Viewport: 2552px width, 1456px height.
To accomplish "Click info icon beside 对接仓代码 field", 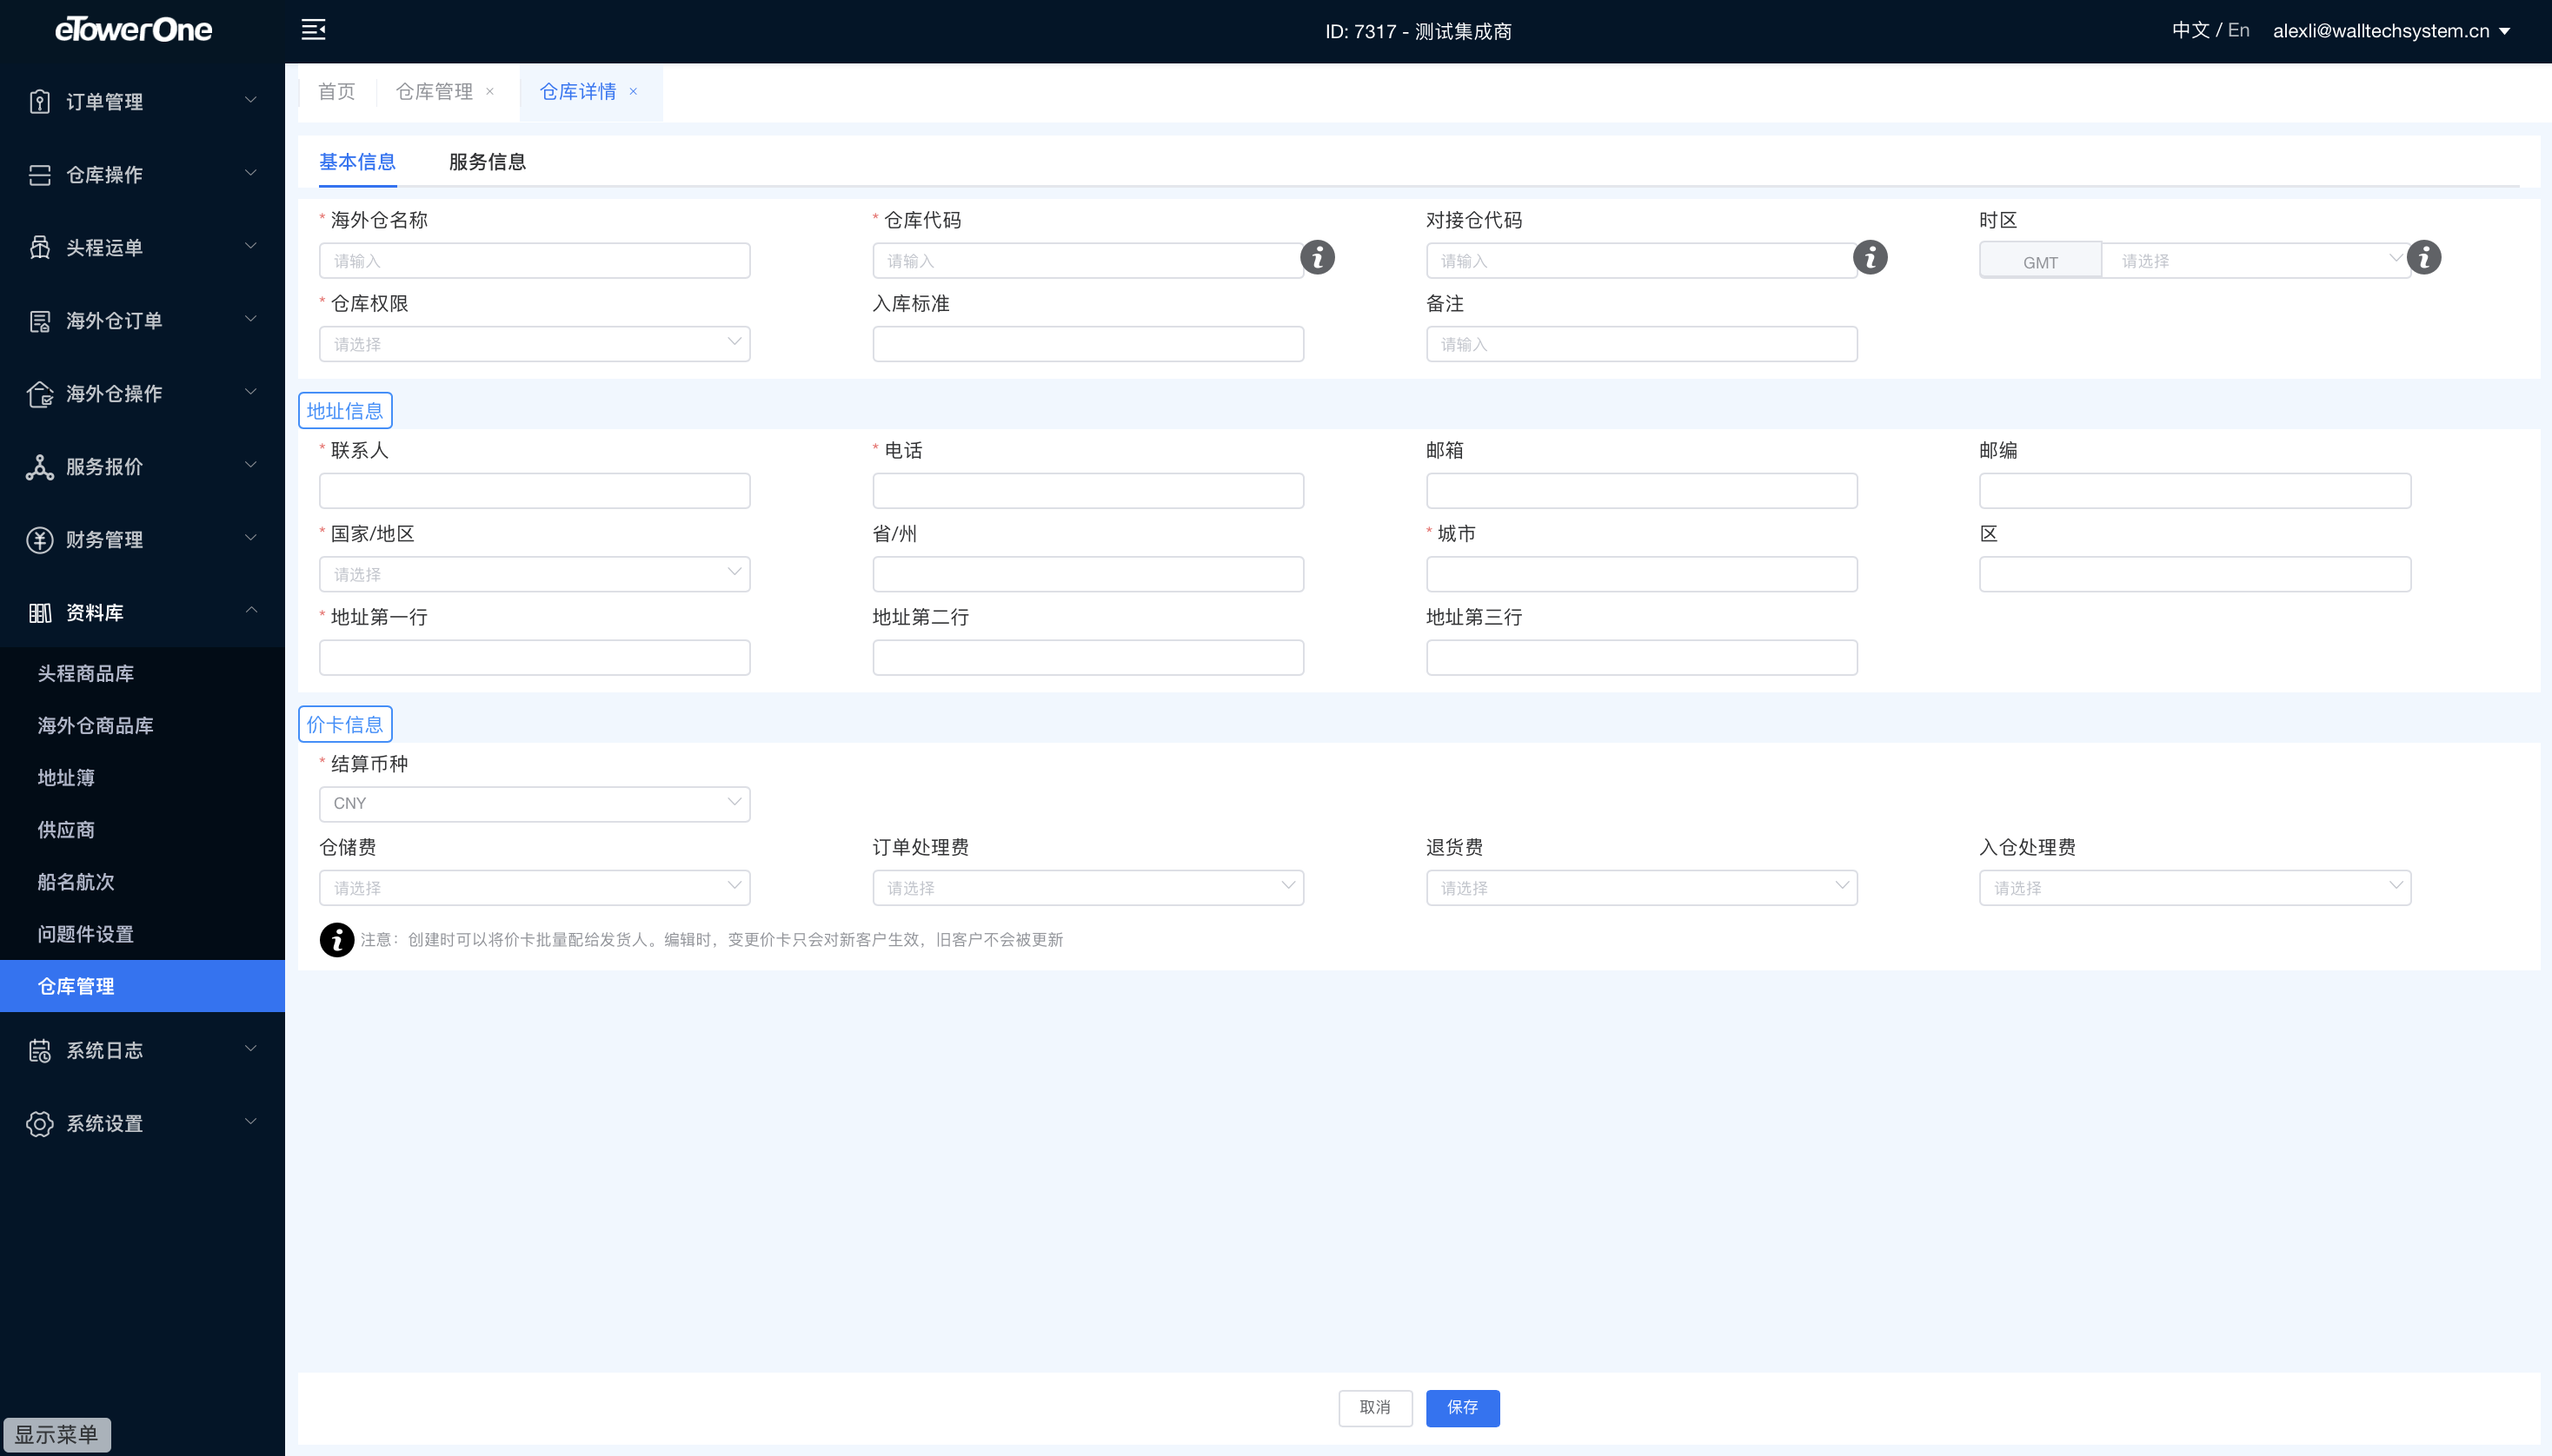I will pyautogui.click(x=1871, y=258).
